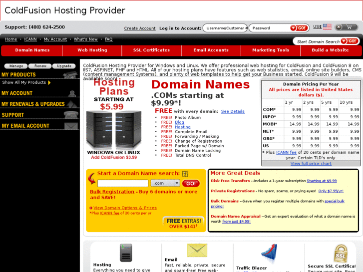The image size is (363, 272).
Task: Click from just $4.99! appraisal link
Action: pos(236,222)
